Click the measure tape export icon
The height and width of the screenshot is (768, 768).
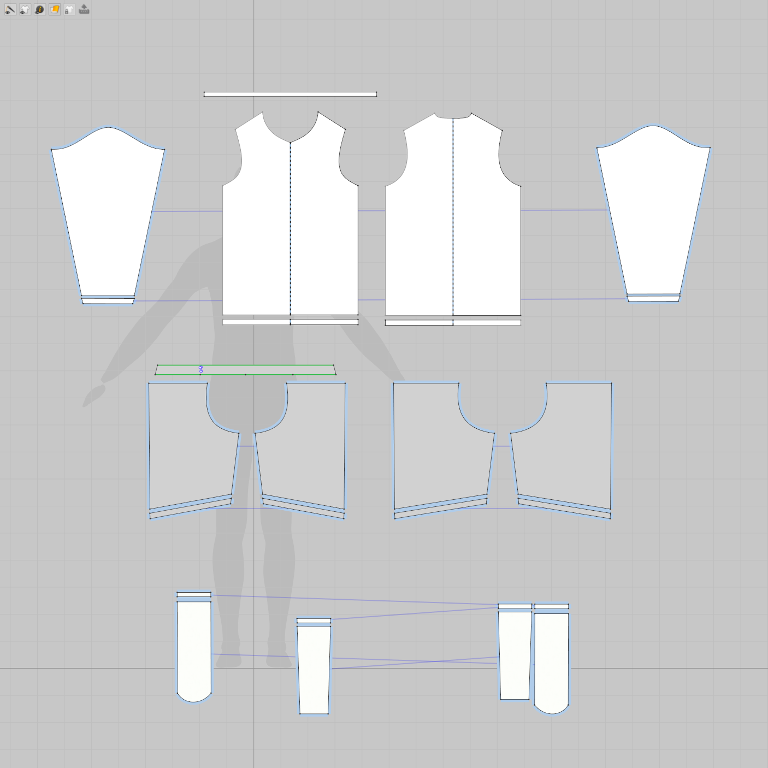click(x=84, y=9)
